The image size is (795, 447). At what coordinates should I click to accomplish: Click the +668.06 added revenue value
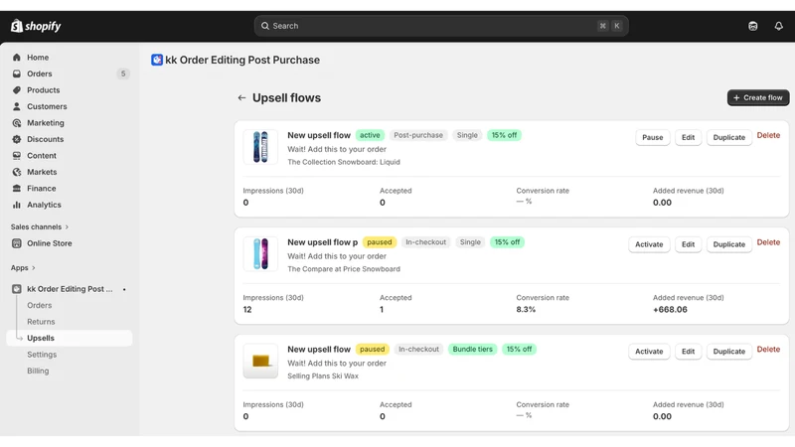pyautogui.click(x=670, y=310)
